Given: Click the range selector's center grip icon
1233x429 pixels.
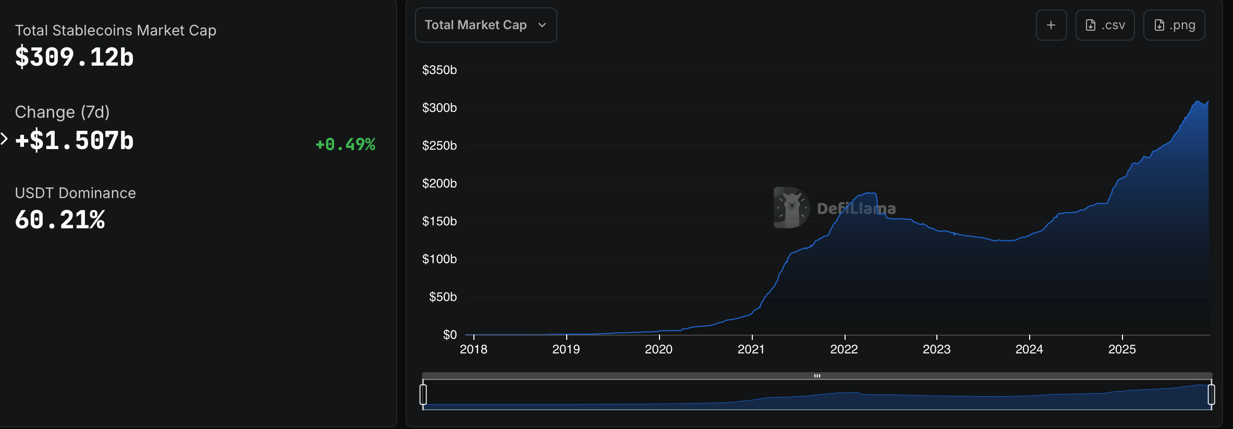Looking at the screenshot, I should click(x=817, y=375).
